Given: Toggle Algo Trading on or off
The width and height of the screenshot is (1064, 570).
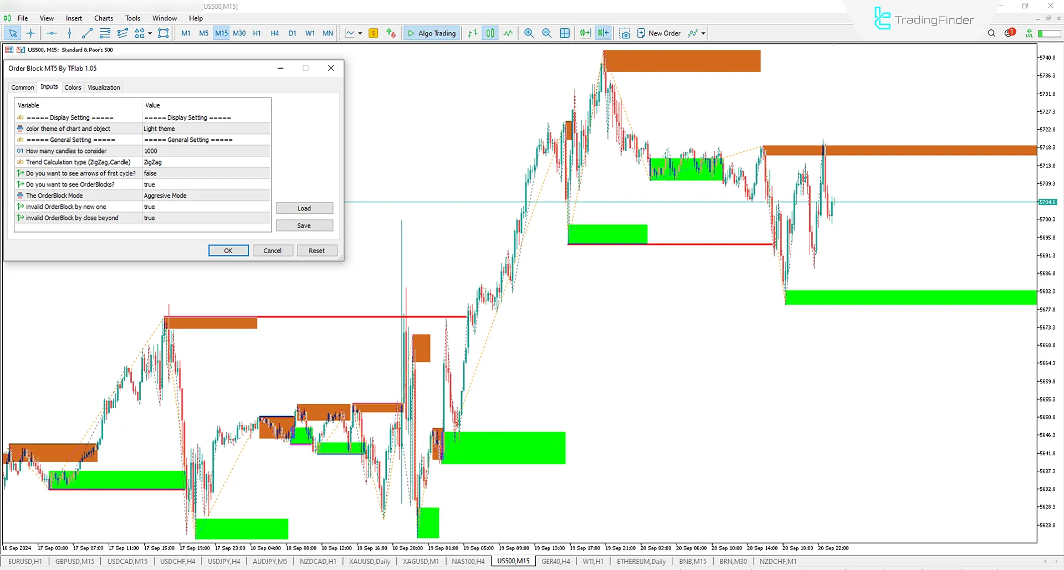Looking at the screenshot, I should click(x=432, y=33).
